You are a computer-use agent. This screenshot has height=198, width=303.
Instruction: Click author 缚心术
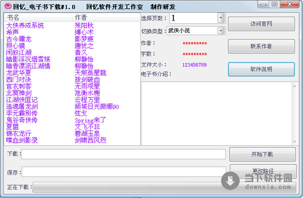(x=84, y=32)
